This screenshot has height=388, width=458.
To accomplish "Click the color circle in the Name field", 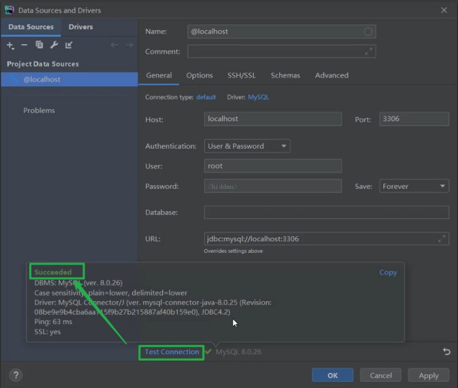I will [x=368, y=32].
